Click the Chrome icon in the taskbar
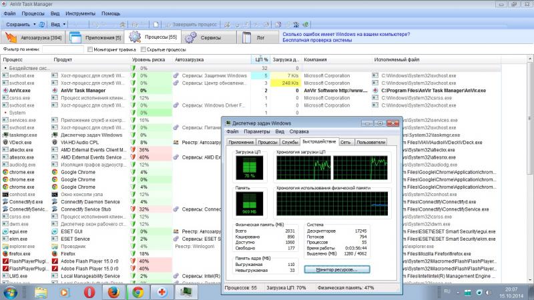 click(138, 292)
